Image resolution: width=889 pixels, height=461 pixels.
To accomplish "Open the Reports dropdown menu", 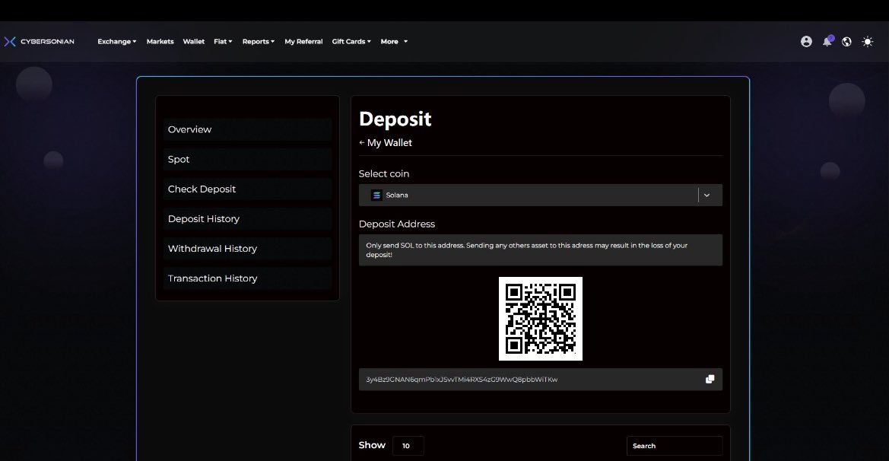I will pos(258,41).
